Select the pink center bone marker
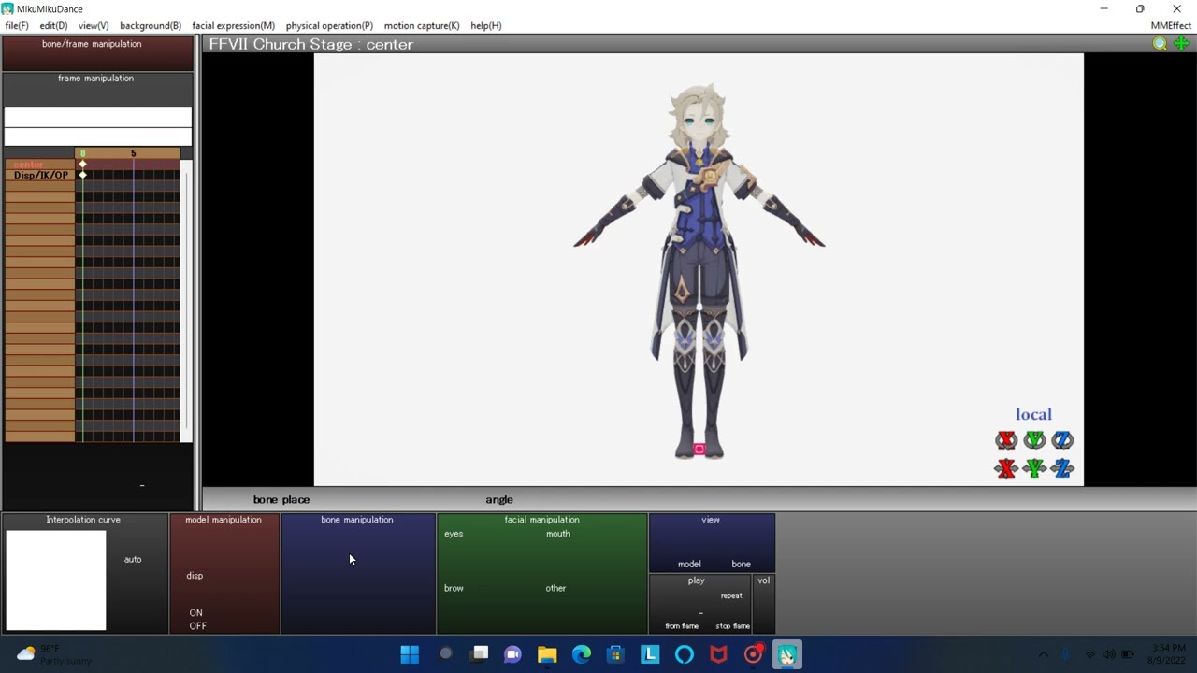This screenshot has width=1197, height=673. (699, 450)
